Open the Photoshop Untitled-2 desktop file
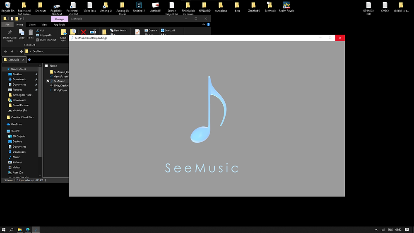Viewport: 414px width, 233px height. point(139,7)
